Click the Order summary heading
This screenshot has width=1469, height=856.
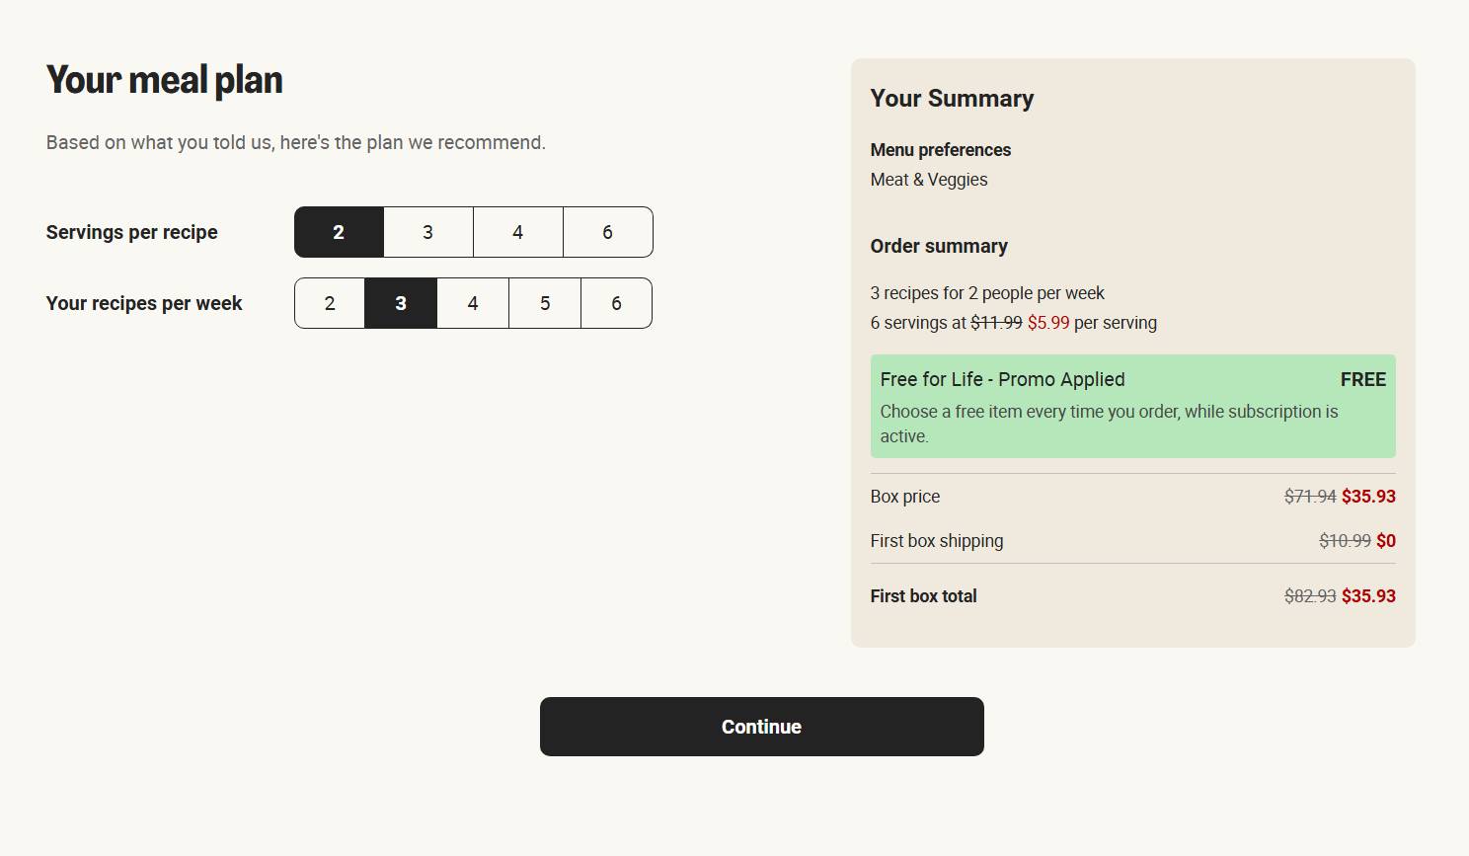pos(939,246)
